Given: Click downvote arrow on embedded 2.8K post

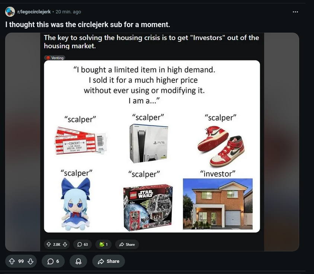Looking at the screenshot, I should point(65,244).
